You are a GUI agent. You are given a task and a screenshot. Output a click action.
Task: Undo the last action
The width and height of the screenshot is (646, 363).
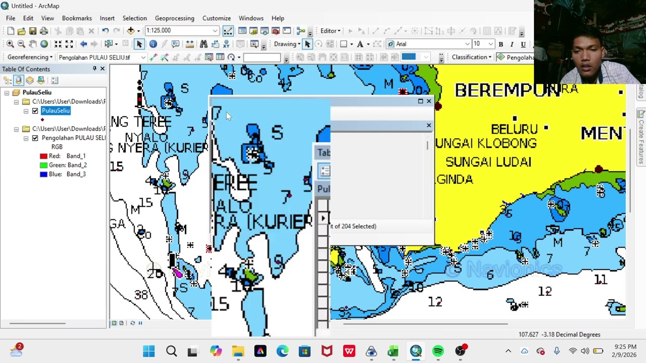pyautogui.click(x=105, y=31)
